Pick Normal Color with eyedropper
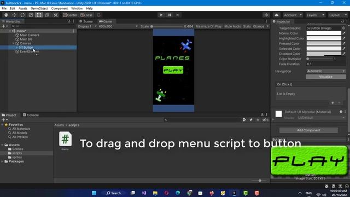This screenshot has height=197, width=350. [344, 33]
